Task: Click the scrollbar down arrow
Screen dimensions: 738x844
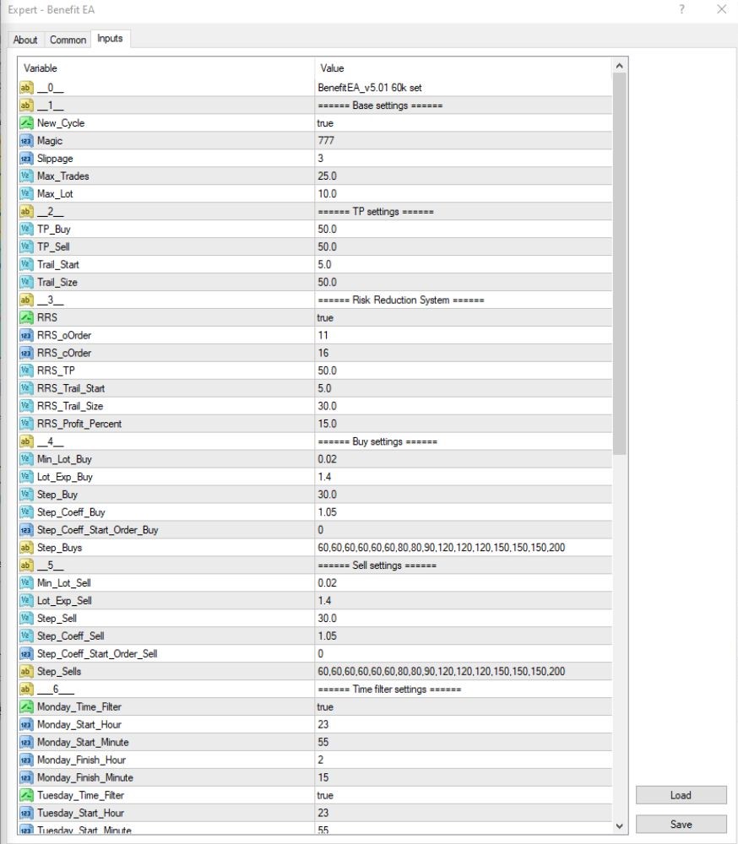Action: click(620, 825)
